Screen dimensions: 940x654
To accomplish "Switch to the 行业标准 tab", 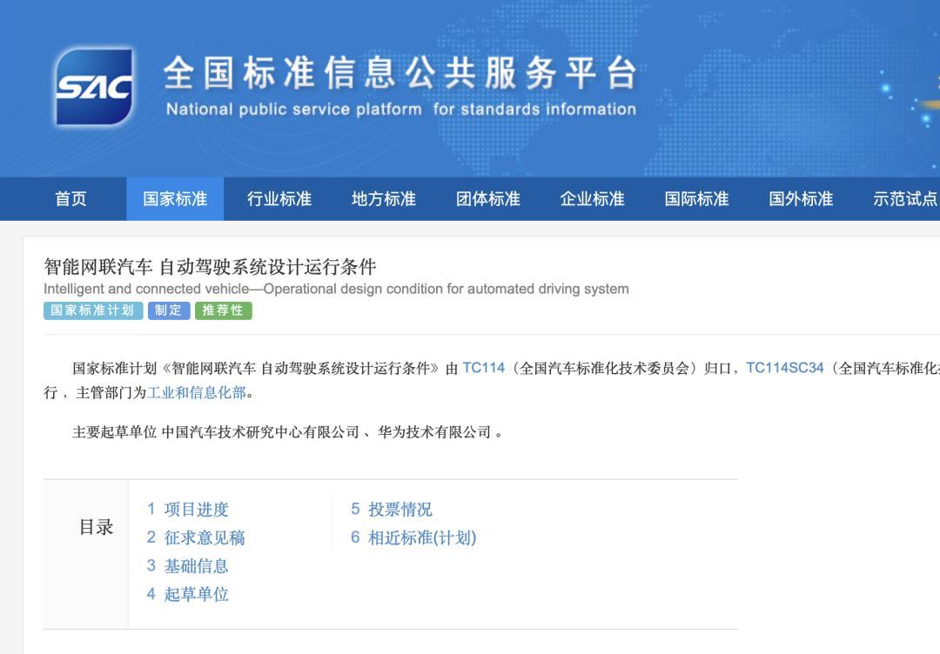I will [279, 199].
